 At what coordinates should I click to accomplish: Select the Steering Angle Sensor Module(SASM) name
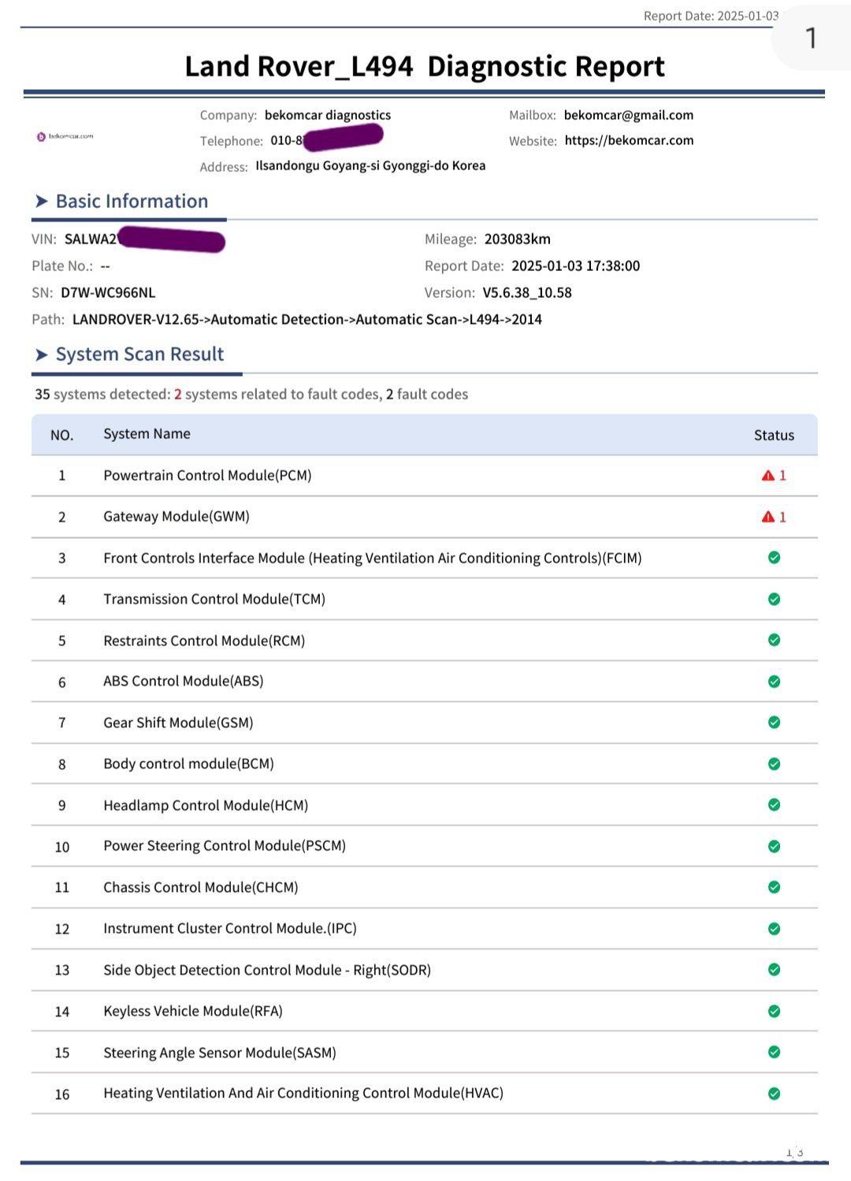pos(220,1053)
